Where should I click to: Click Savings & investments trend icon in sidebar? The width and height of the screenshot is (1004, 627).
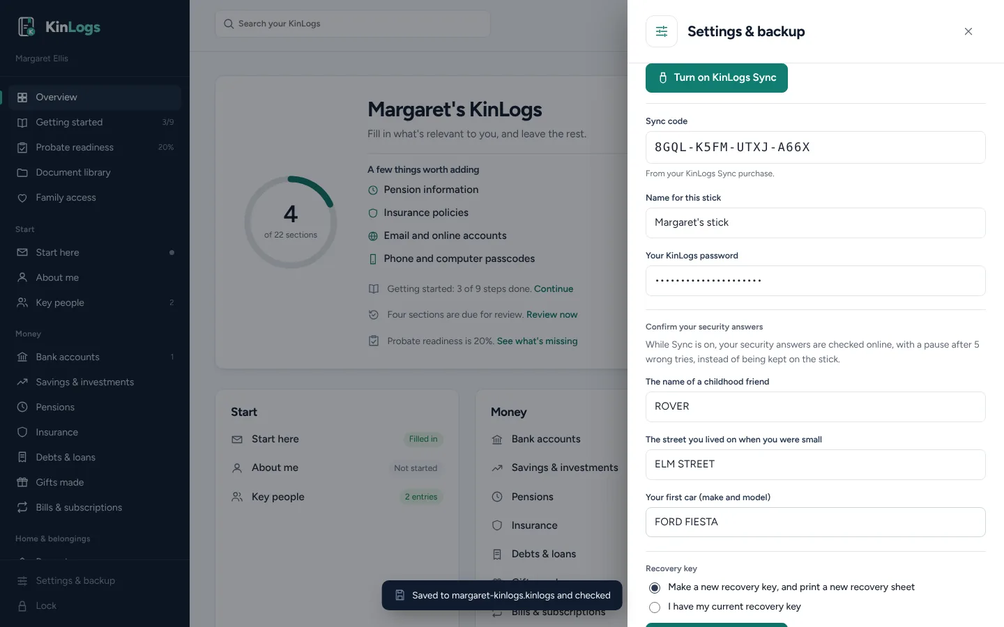tap(22, 382)
